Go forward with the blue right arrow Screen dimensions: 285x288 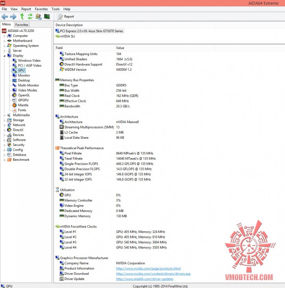13,16
